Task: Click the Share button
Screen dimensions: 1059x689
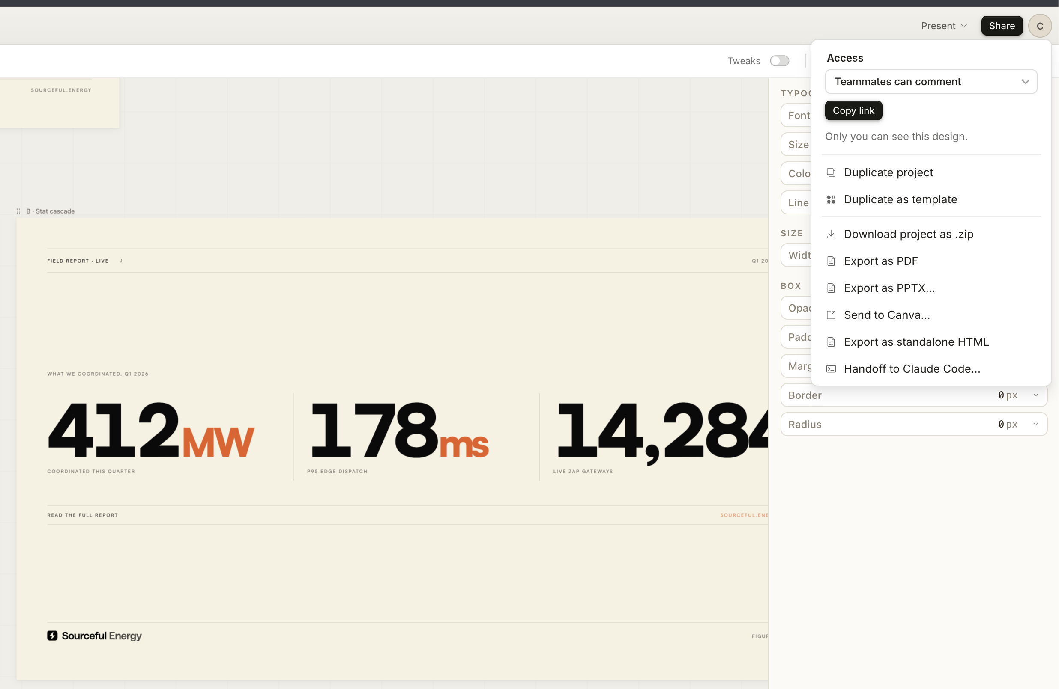Action: [x=1002, y=25]
